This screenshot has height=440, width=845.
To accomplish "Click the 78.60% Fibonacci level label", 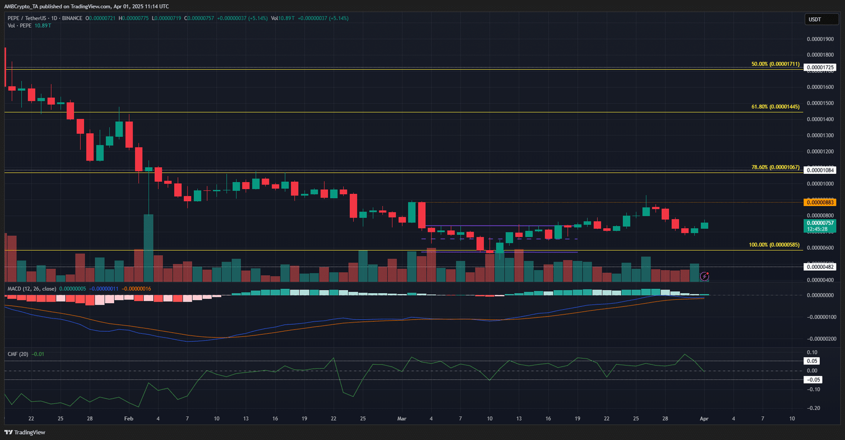I will tap(775, 167).
